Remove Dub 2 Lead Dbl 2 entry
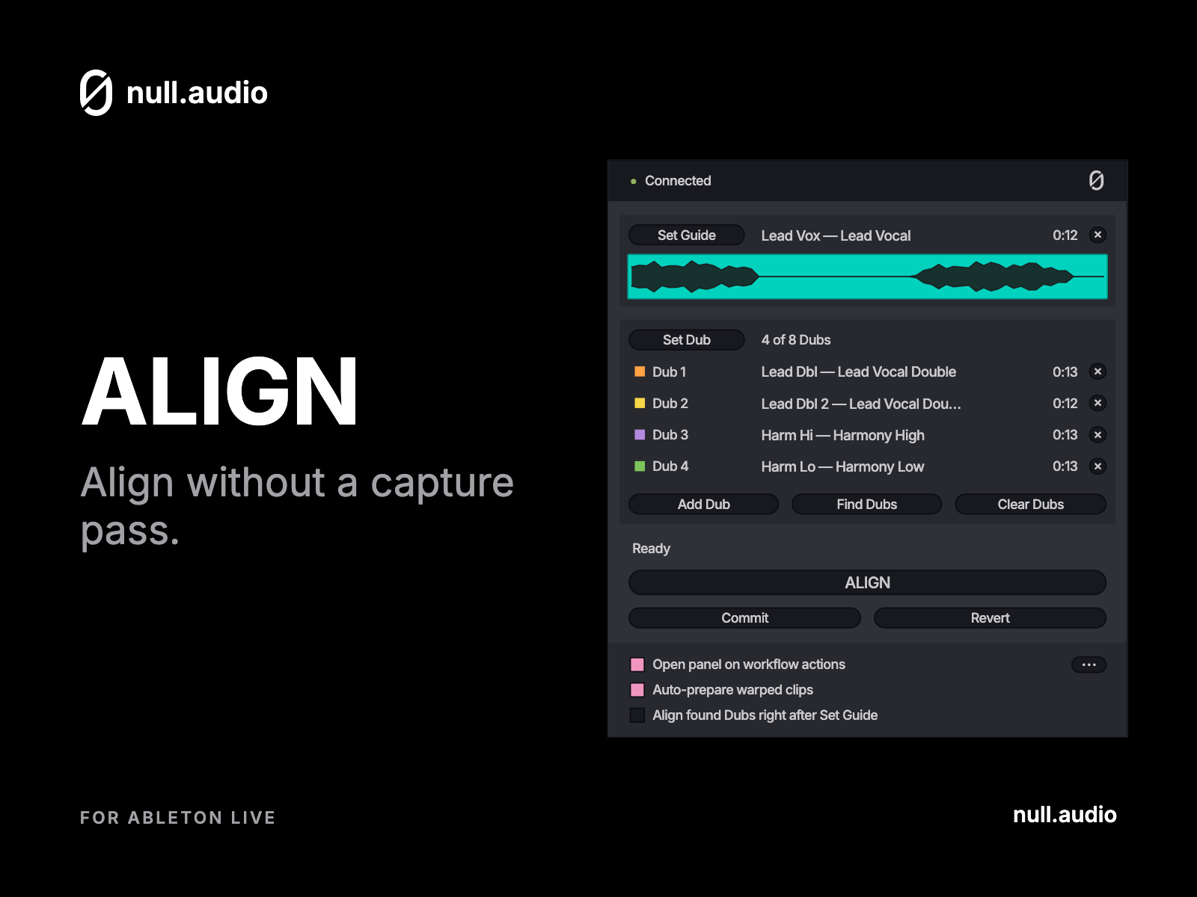 (1097, 403)
